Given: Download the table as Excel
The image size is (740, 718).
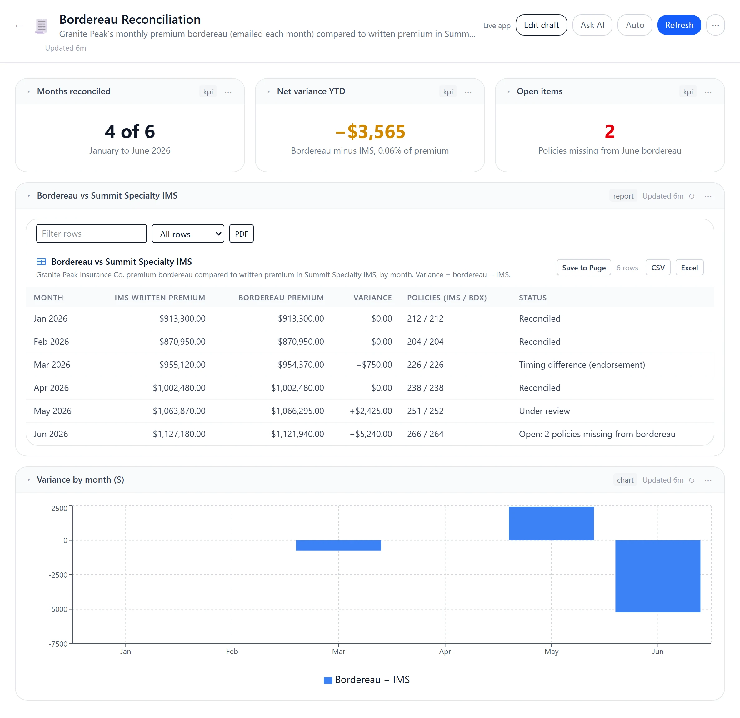Looking at the screenshot, I should point(689,267).
